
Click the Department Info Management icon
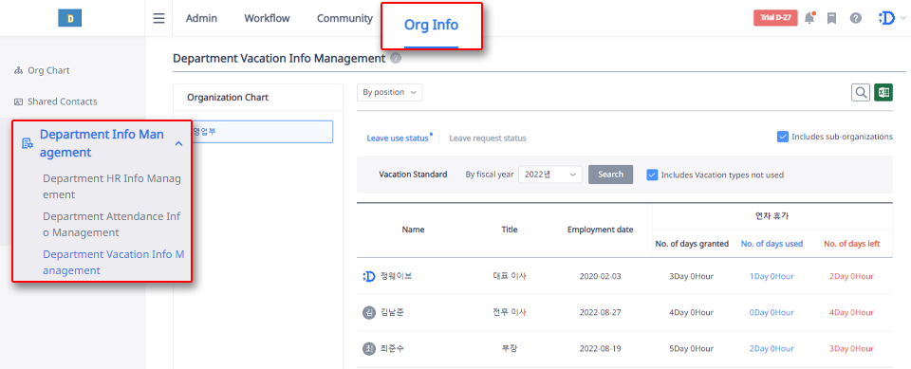click(28, 143)
